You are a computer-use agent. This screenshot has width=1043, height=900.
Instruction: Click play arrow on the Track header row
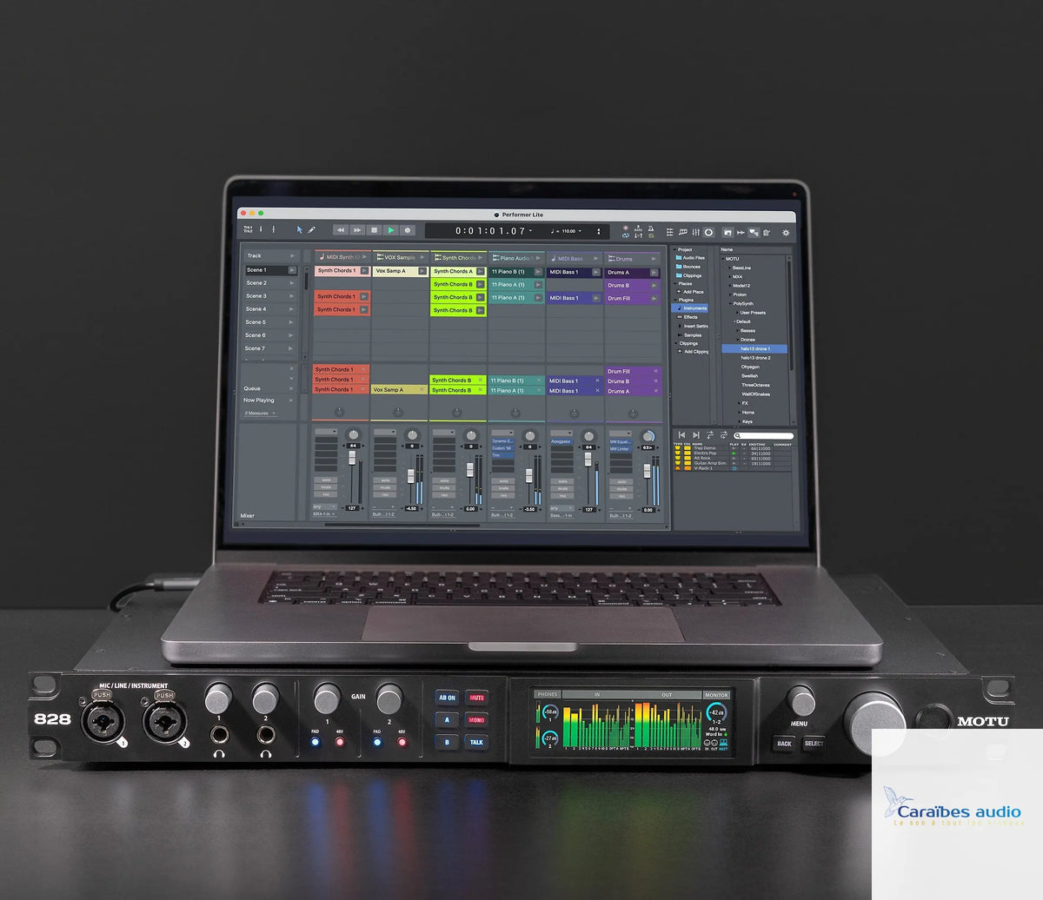(x=292, y=255)
